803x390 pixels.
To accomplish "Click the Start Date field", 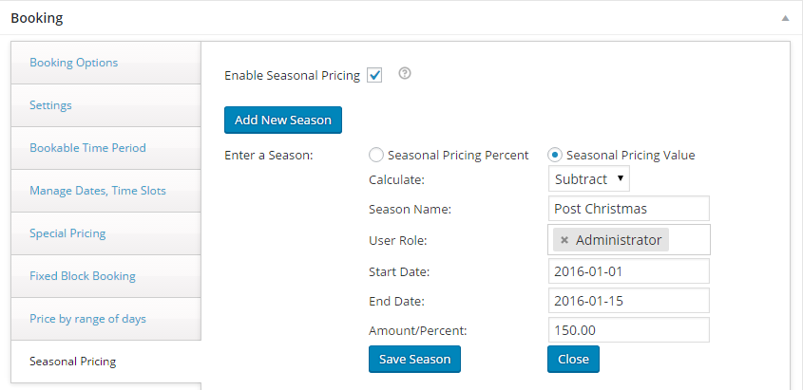I will pyautogui.click(x=629, y=270).
